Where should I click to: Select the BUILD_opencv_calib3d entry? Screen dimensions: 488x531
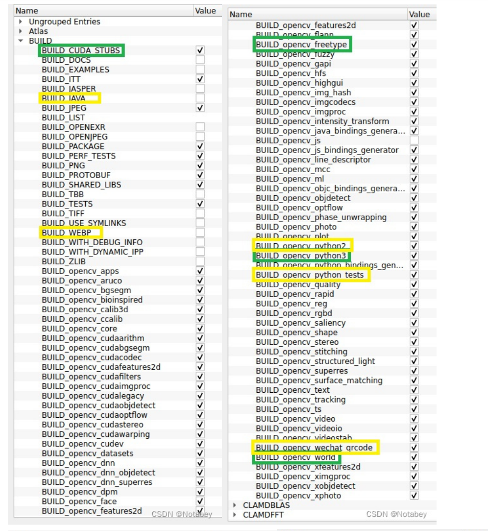(x=85, y=309)
